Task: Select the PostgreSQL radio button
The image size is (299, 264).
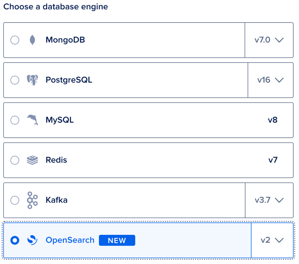Action: (15, 80)
